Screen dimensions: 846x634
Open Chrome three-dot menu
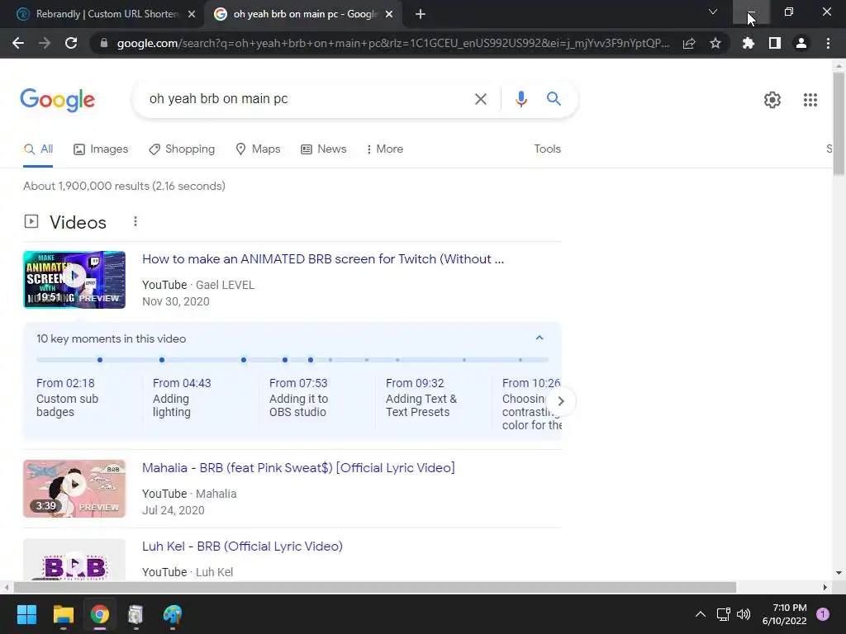(828, 43)
